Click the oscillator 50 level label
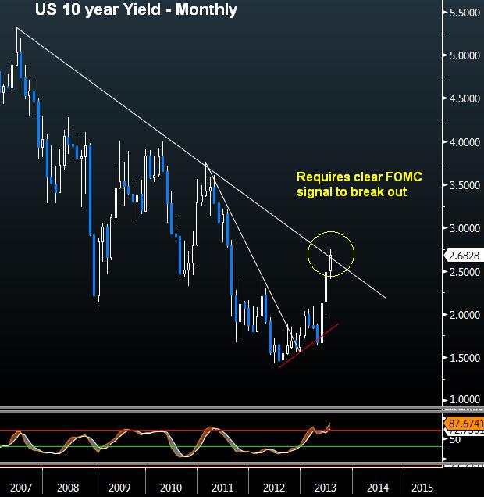 pos(455,440)
